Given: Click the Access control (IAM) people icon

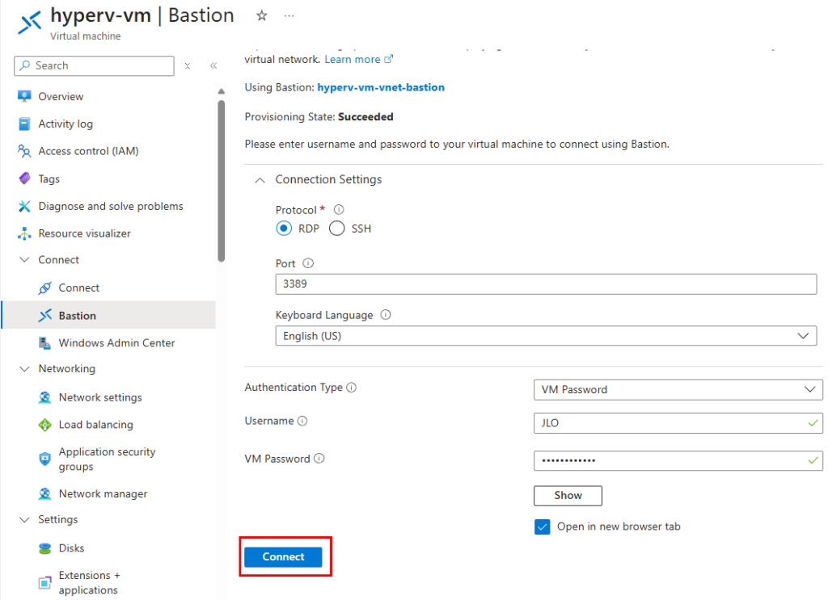Looking at the screenshot, I should [24, 151].
